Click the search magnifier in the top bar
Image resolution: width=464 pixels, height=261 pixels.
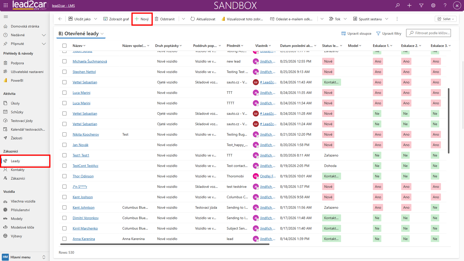coord(398,5)
